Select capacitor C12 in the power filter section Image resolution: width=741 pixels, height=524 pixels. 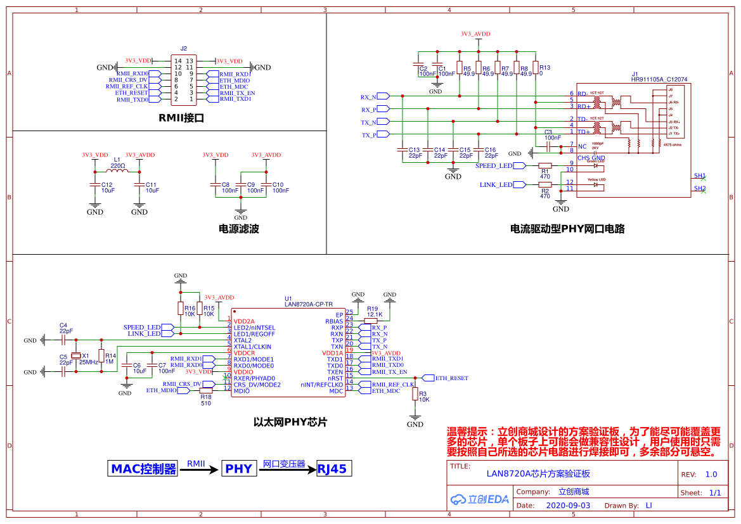click(x=94, y=184)
